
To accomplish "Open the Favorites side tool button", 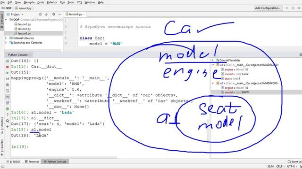I will click(x=2, y=147).
